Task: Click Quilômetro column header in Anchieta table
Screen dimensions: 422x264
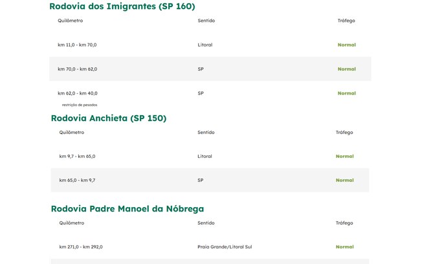Action: coord(72,133)
